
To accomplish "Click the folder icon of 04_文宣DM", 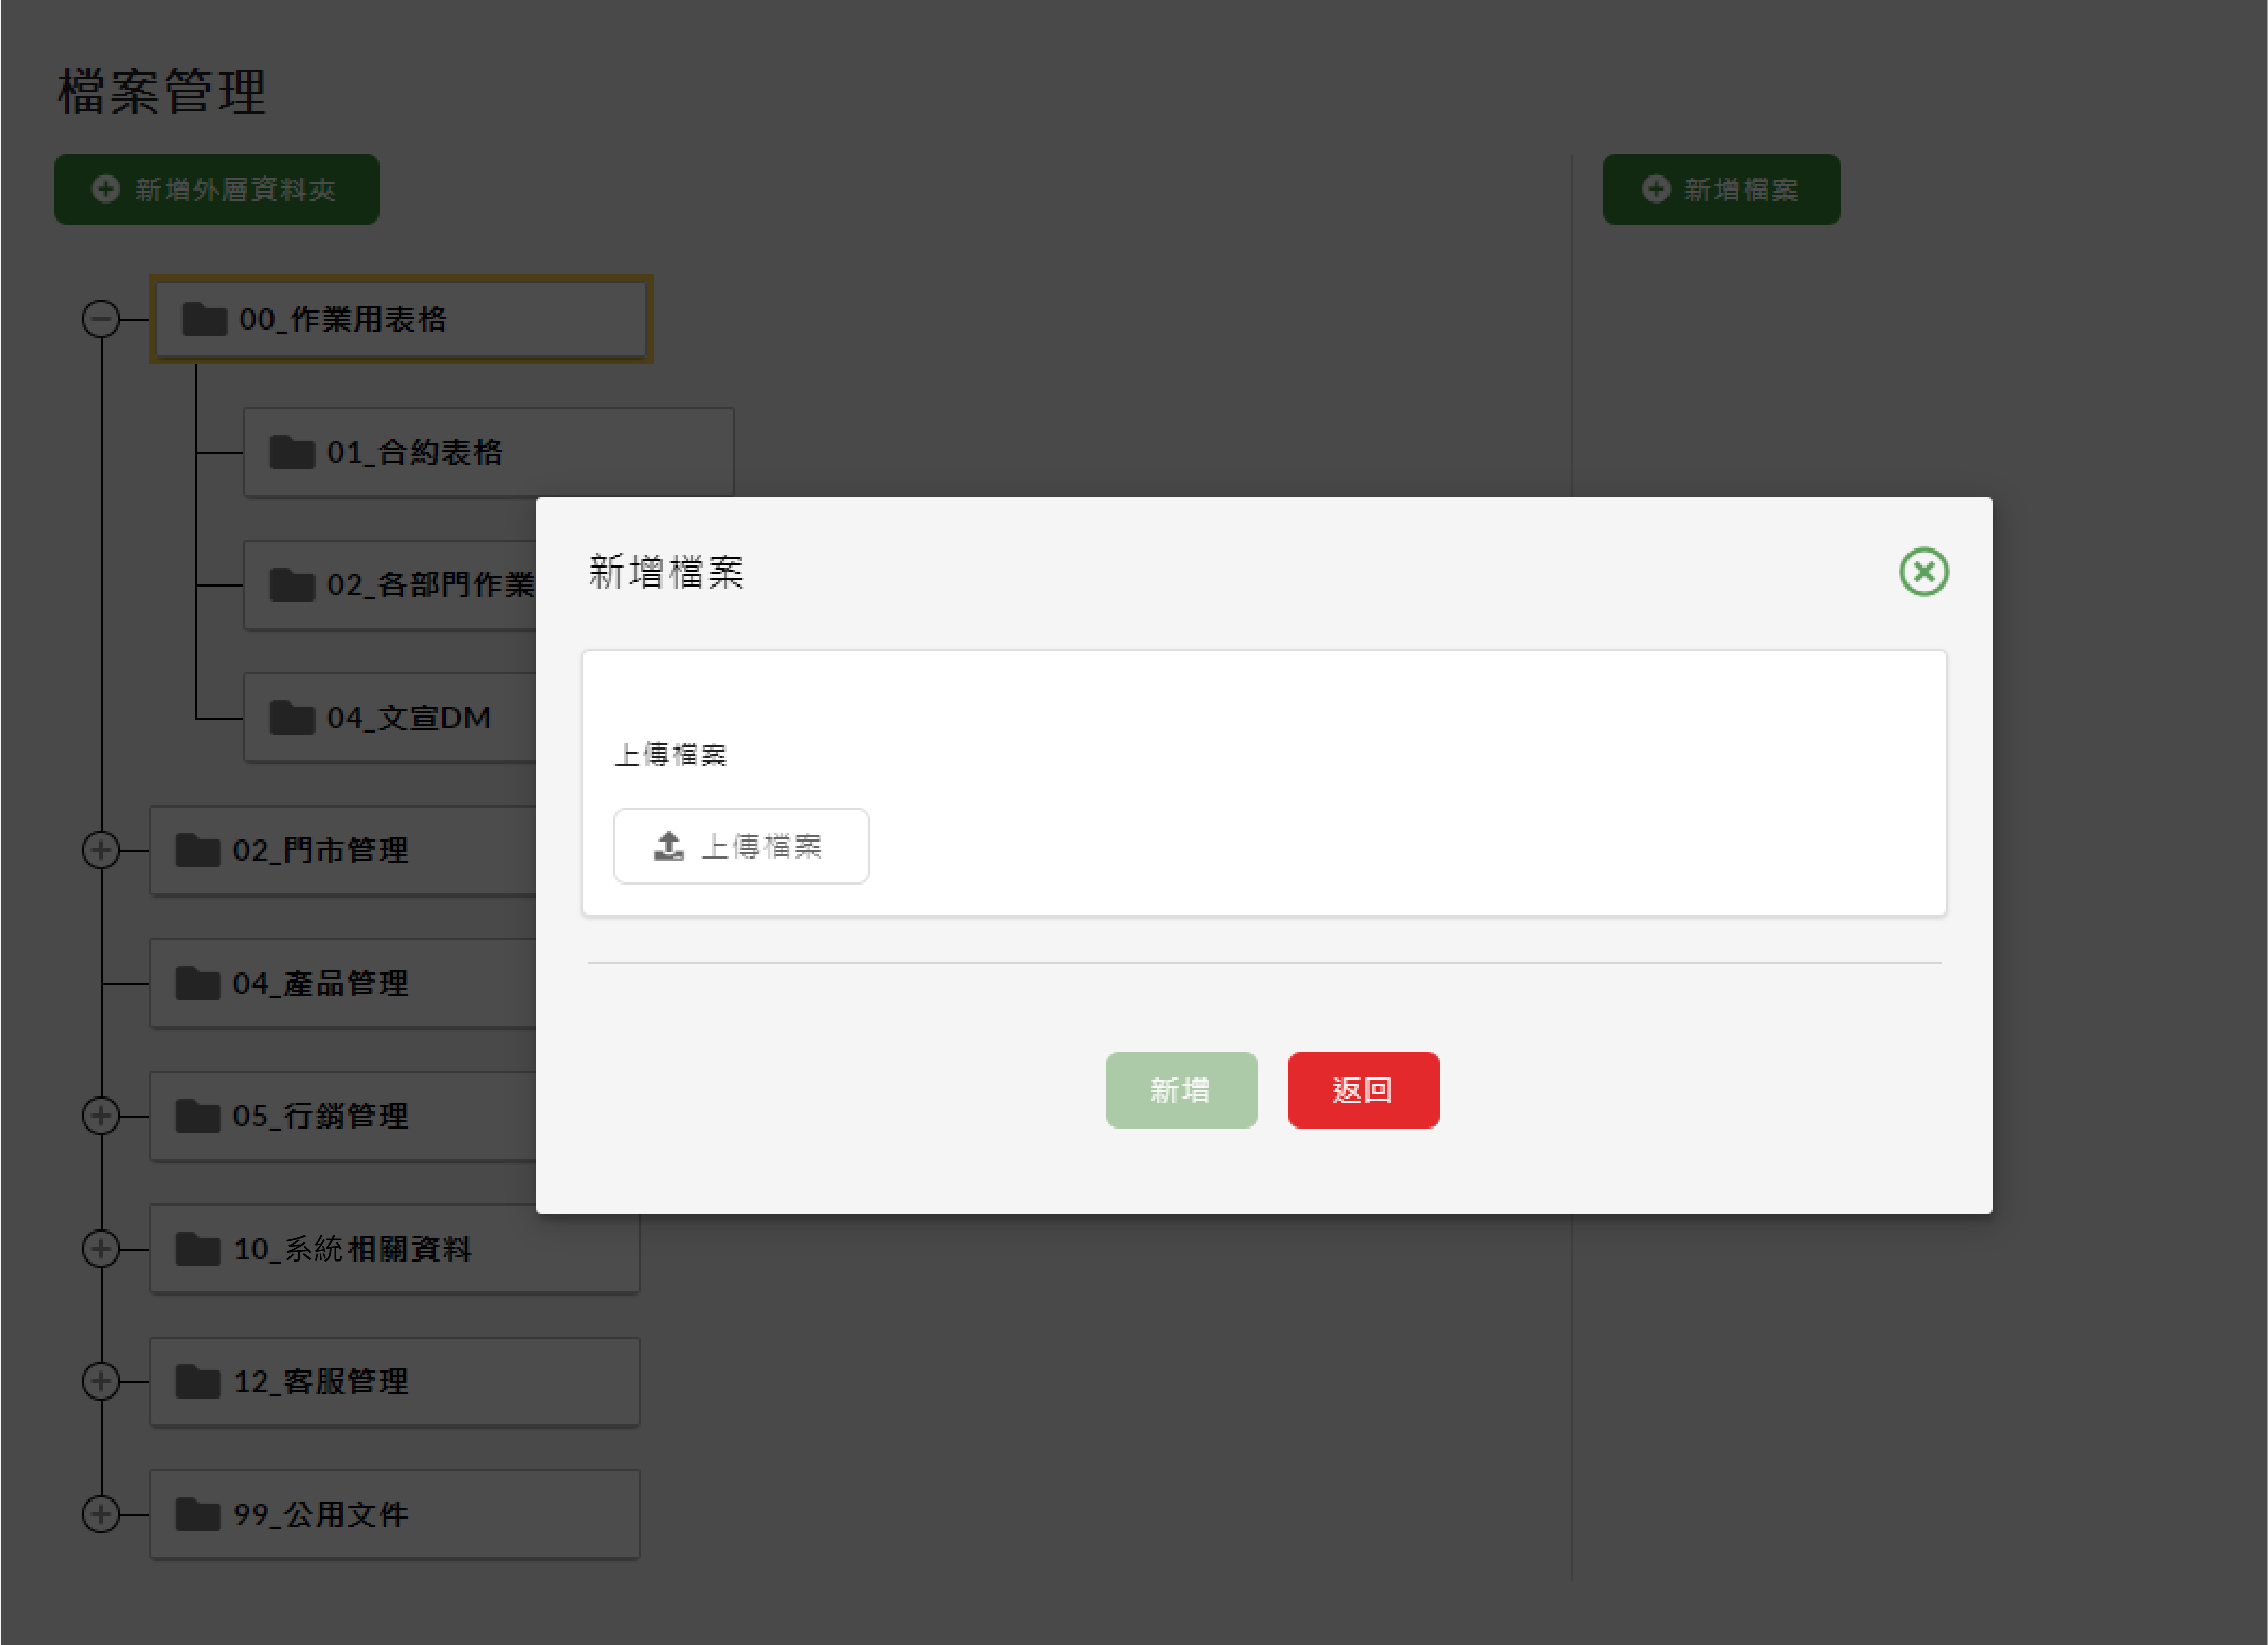I will coord(292,717).
